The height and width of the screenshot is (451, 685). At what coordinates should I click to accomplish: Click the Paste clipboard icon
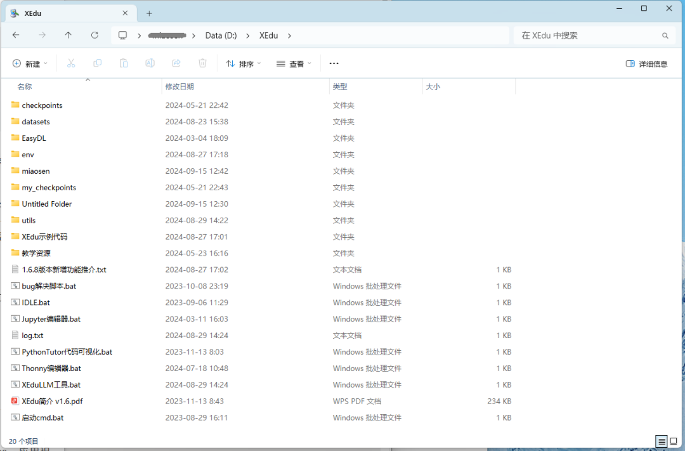coord(124,63)
